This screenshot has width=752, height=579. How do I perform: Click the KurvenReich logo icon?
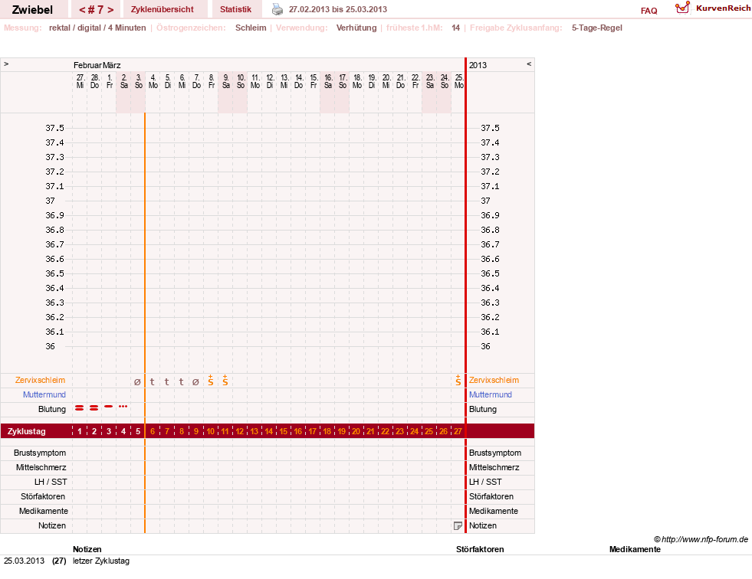[682, 8]
